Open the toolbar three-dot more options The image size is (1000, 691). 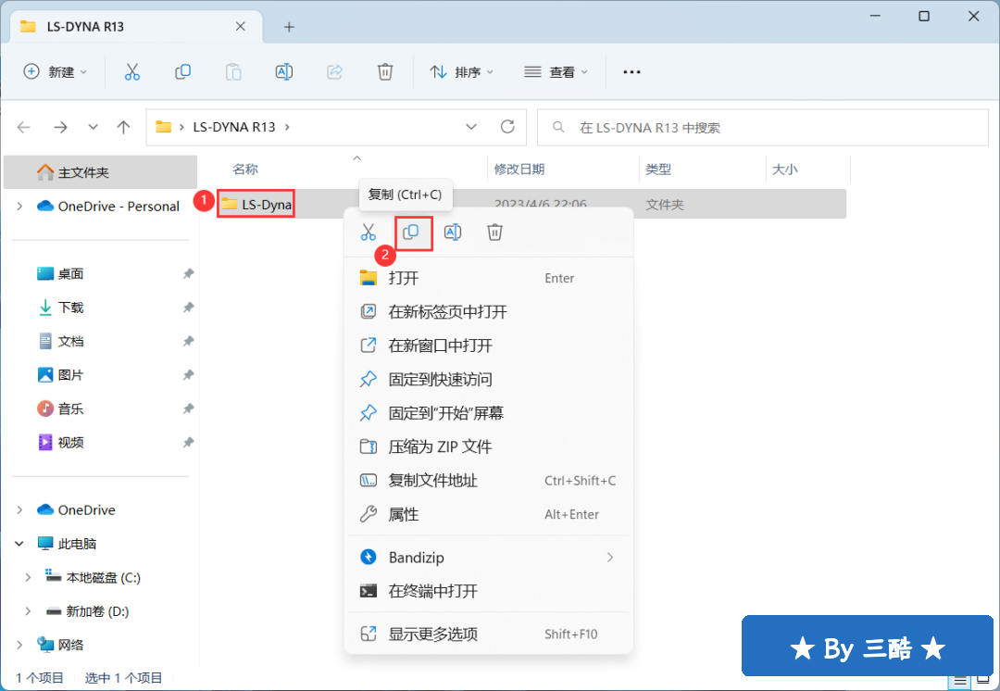click(631, 72)
